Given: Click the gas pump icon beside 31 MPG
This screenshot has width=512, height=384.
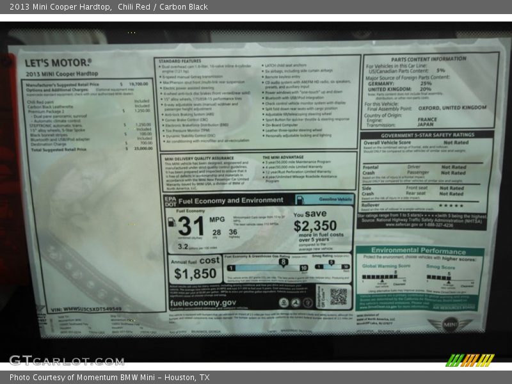Looking at the screenshot, I should 172,222.
